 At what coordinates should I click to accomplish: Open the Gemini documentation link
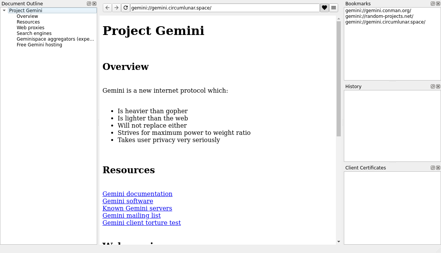point(137,194)
